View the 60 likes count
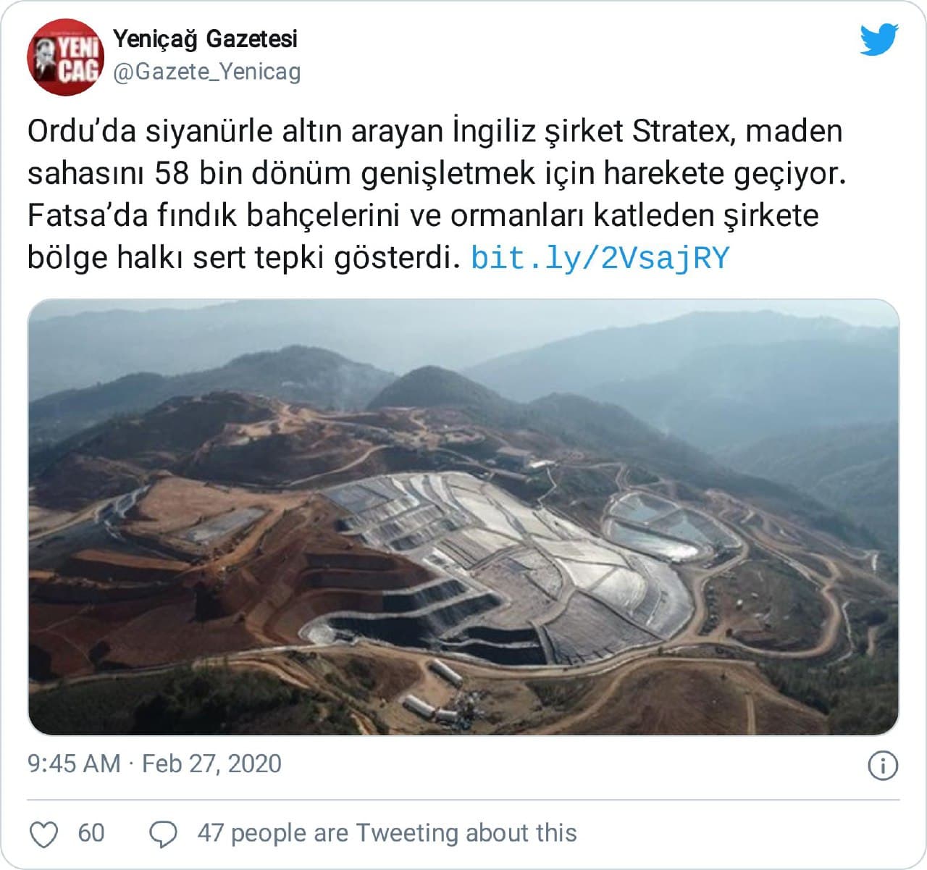Image resolution: width=927 pixels, height=870 pixels. 91,833
